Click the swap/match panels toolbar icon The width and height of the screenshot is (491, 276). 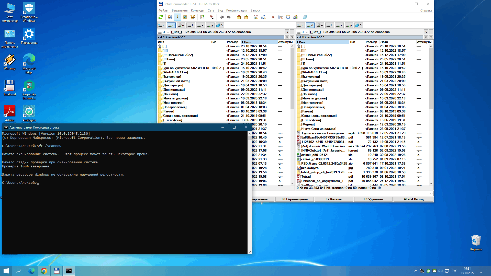click(202, 17)
